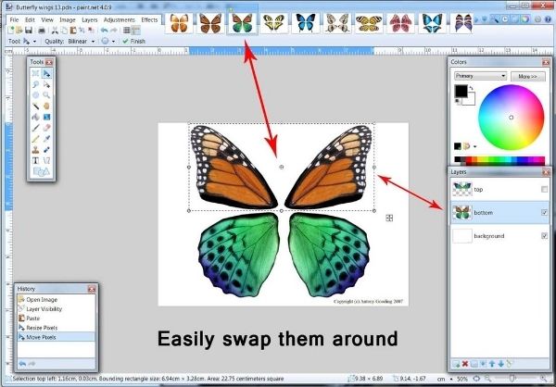Click Add New Layer in Layers panel
Viewport: 556px width, 387px height.
(456, 364)
